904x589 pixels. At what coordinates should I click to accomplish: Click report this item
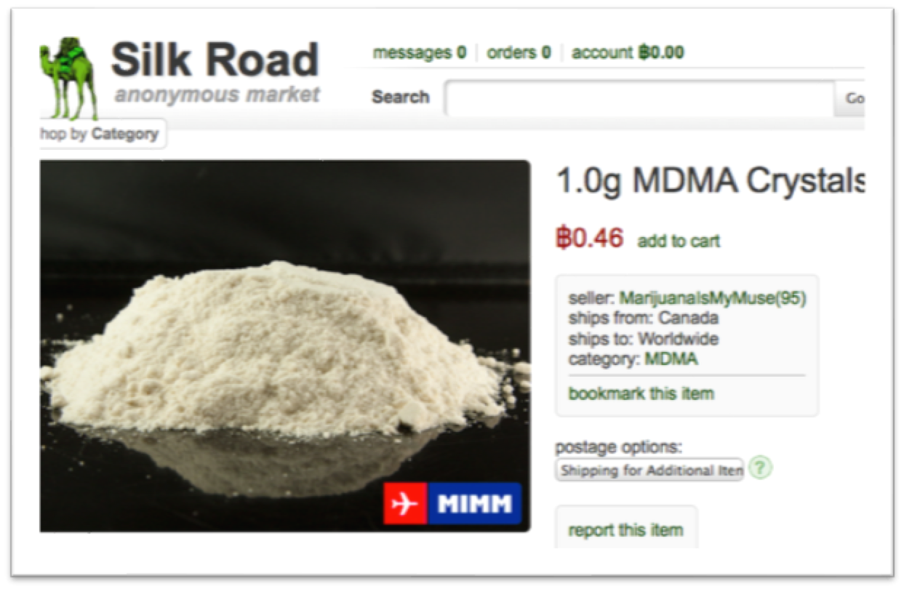tap(625, 529)
